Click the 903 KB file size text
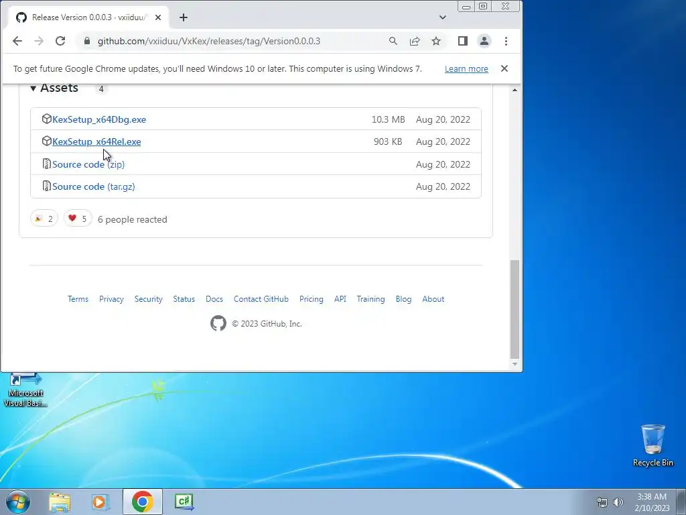 tap(388, 142)
